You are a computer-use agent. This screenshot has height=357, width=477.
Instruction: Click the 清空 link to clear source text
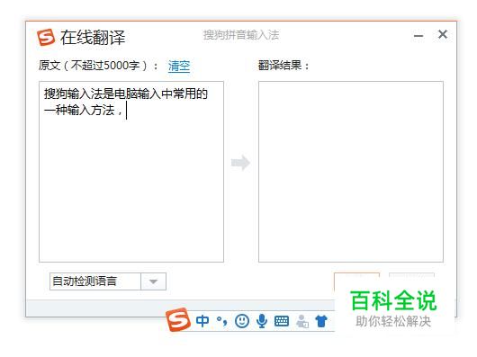click(x=179, y=66)
